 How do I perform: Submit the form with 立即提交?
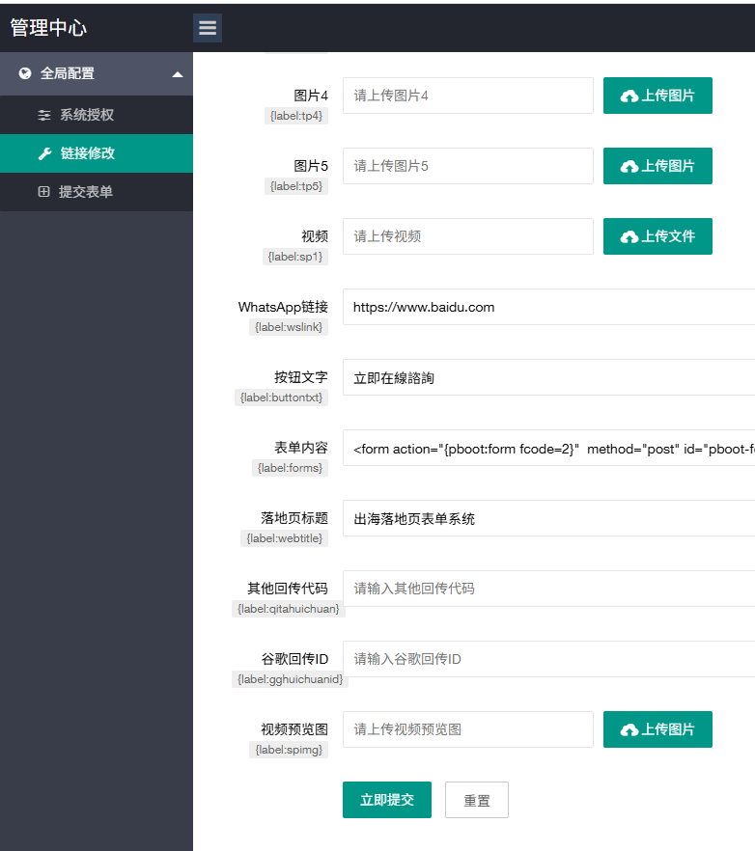(386, 800)
